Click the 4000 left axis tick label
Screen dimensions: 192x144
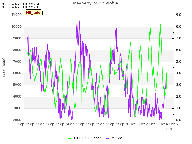coord(17,97)
